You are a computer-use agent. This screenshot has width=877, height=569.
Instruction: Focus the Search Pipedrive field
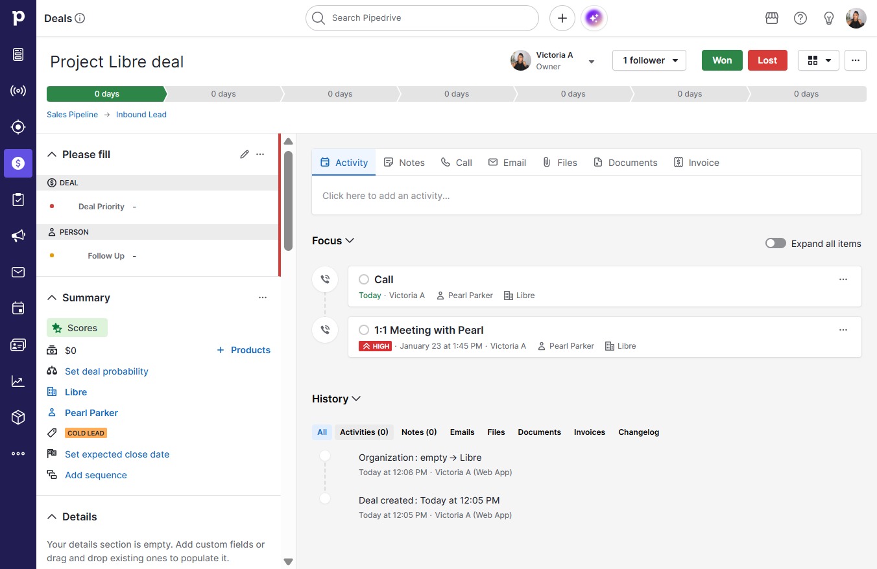pos(422,18)
